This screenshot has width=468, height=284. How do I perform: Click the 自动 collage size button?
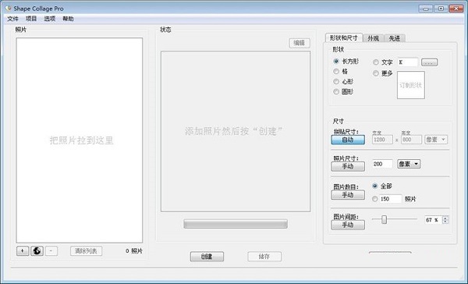coord(348,140)
